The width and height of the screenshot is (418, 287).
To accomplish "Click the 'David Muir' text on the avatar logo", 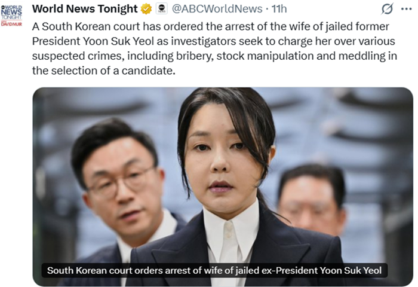I will click(x=11, y=24).
